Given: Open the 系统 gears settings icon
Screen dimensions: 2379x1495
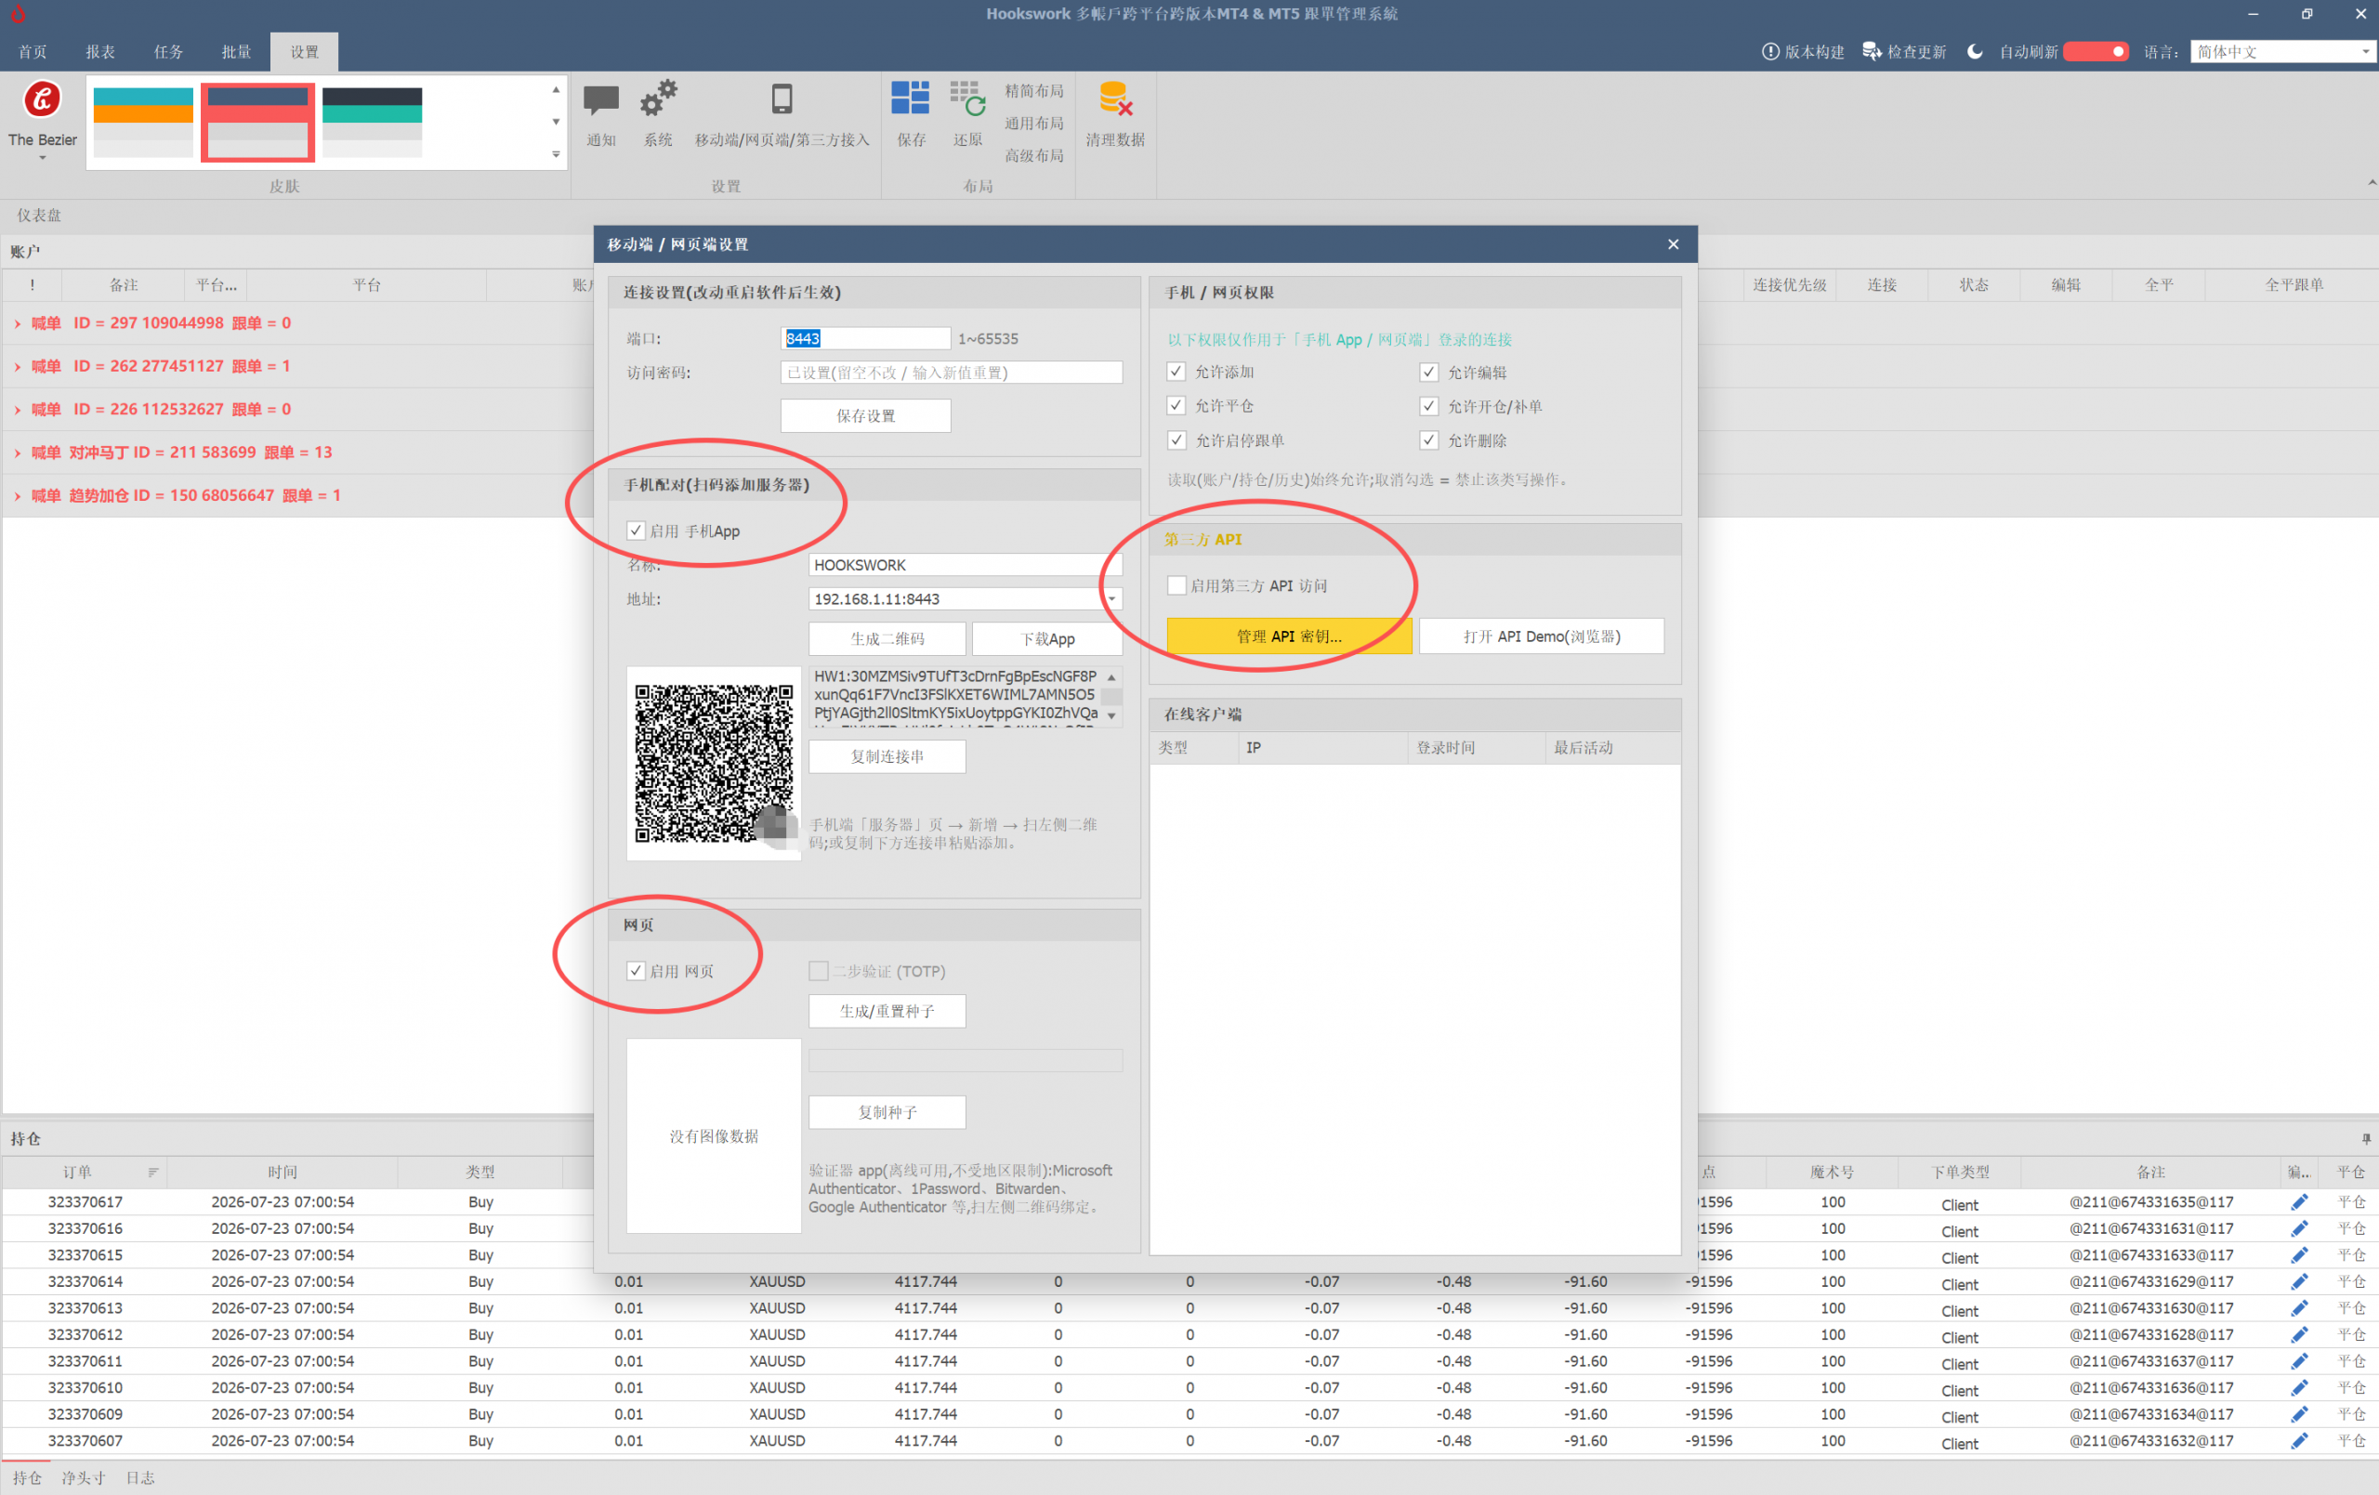Looking at the screenshot, I should (x=658, y=99).
